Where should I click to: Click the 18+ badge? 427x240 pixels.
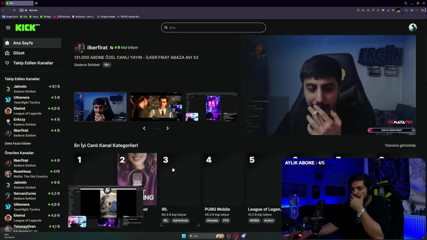tap(107, 65)
